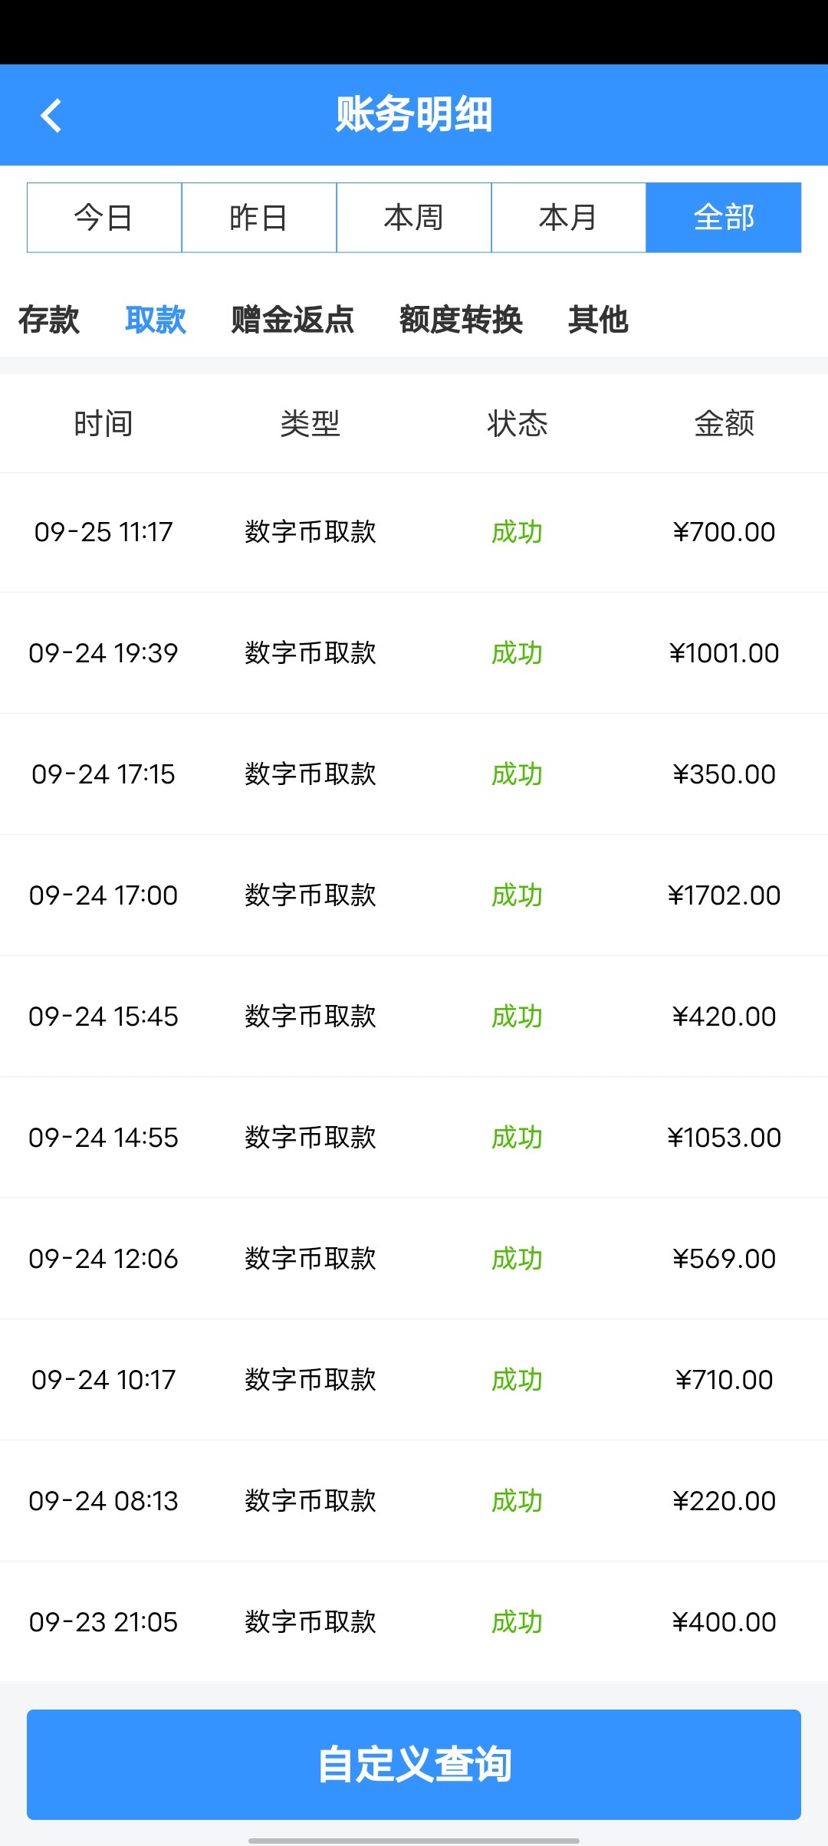Select the 09-23 21:05 record
This screenshot has width=828, height=1846.
414,1622
